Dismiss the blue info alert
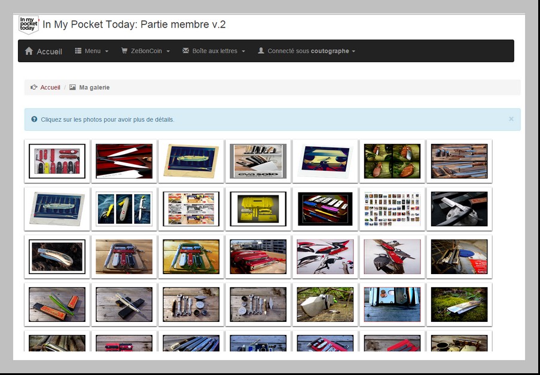540x375 pixels. [511, 119]
